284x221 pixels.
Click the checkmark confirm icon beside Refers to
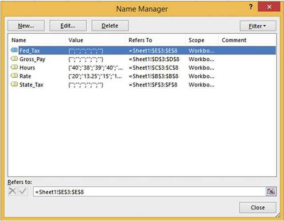[x=23, y=191]
